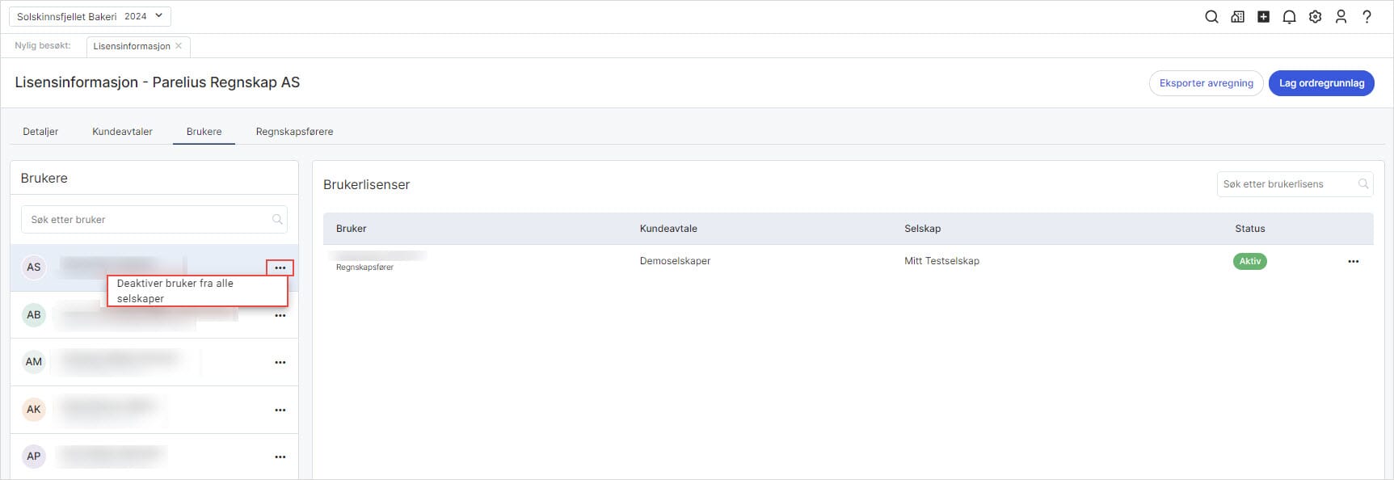
Task: Open three-dot menu for user AM
Action: click(280, 363)
